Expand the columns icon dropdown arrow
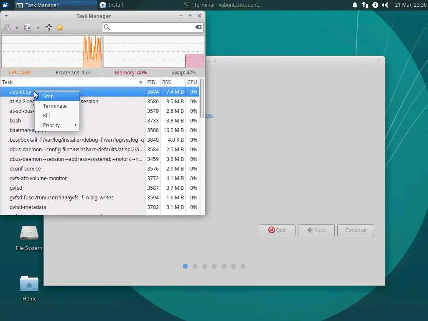The image size is (428, 321). point(38,28)
